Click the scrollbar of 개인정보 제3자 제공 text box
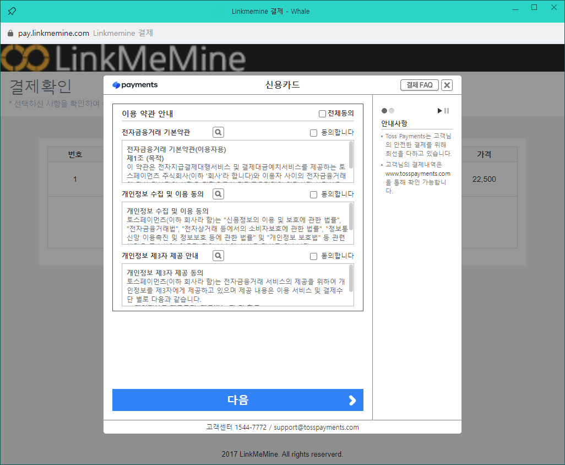 click(351, 278)
